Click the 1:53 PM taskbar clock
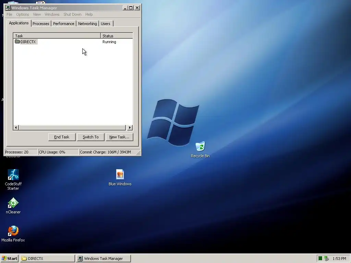Viewport: 351px width, 263px height. [339, 259]
